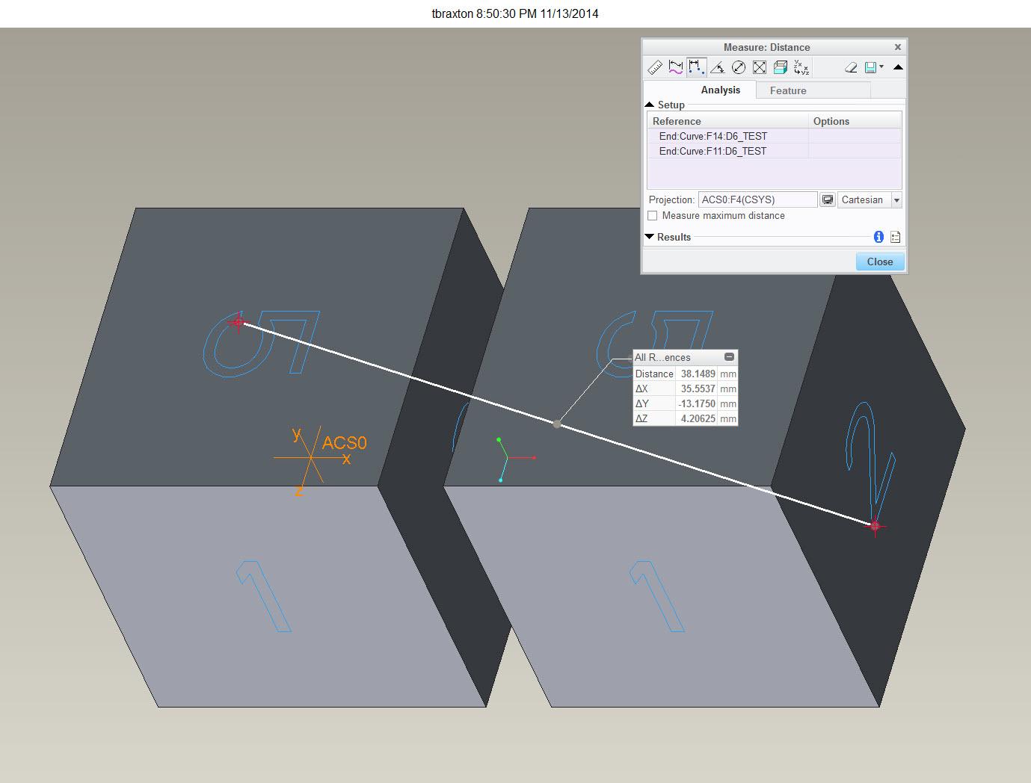Select the Diameter measure tool
The image size is (1031, 783).
click(x=739, y=67)
